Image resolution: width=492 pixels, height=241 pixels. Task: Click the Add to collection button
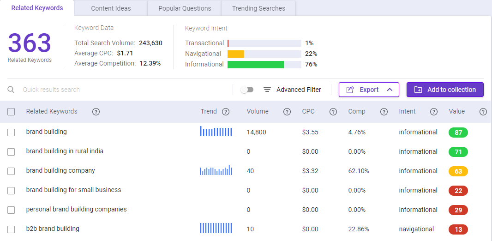pyautogui.click(x=445, y=90)
